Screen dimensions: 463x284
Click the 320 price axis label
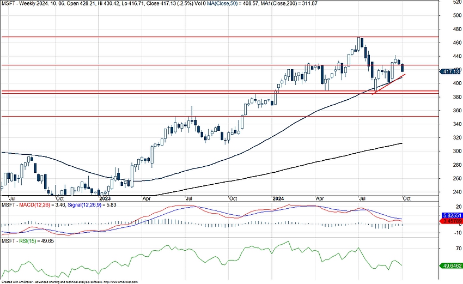pos(457,138)
